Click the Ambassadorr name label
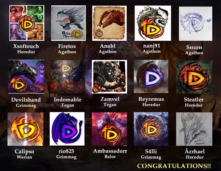Viewport: 221px width, 171px height. tap(110, 151)
